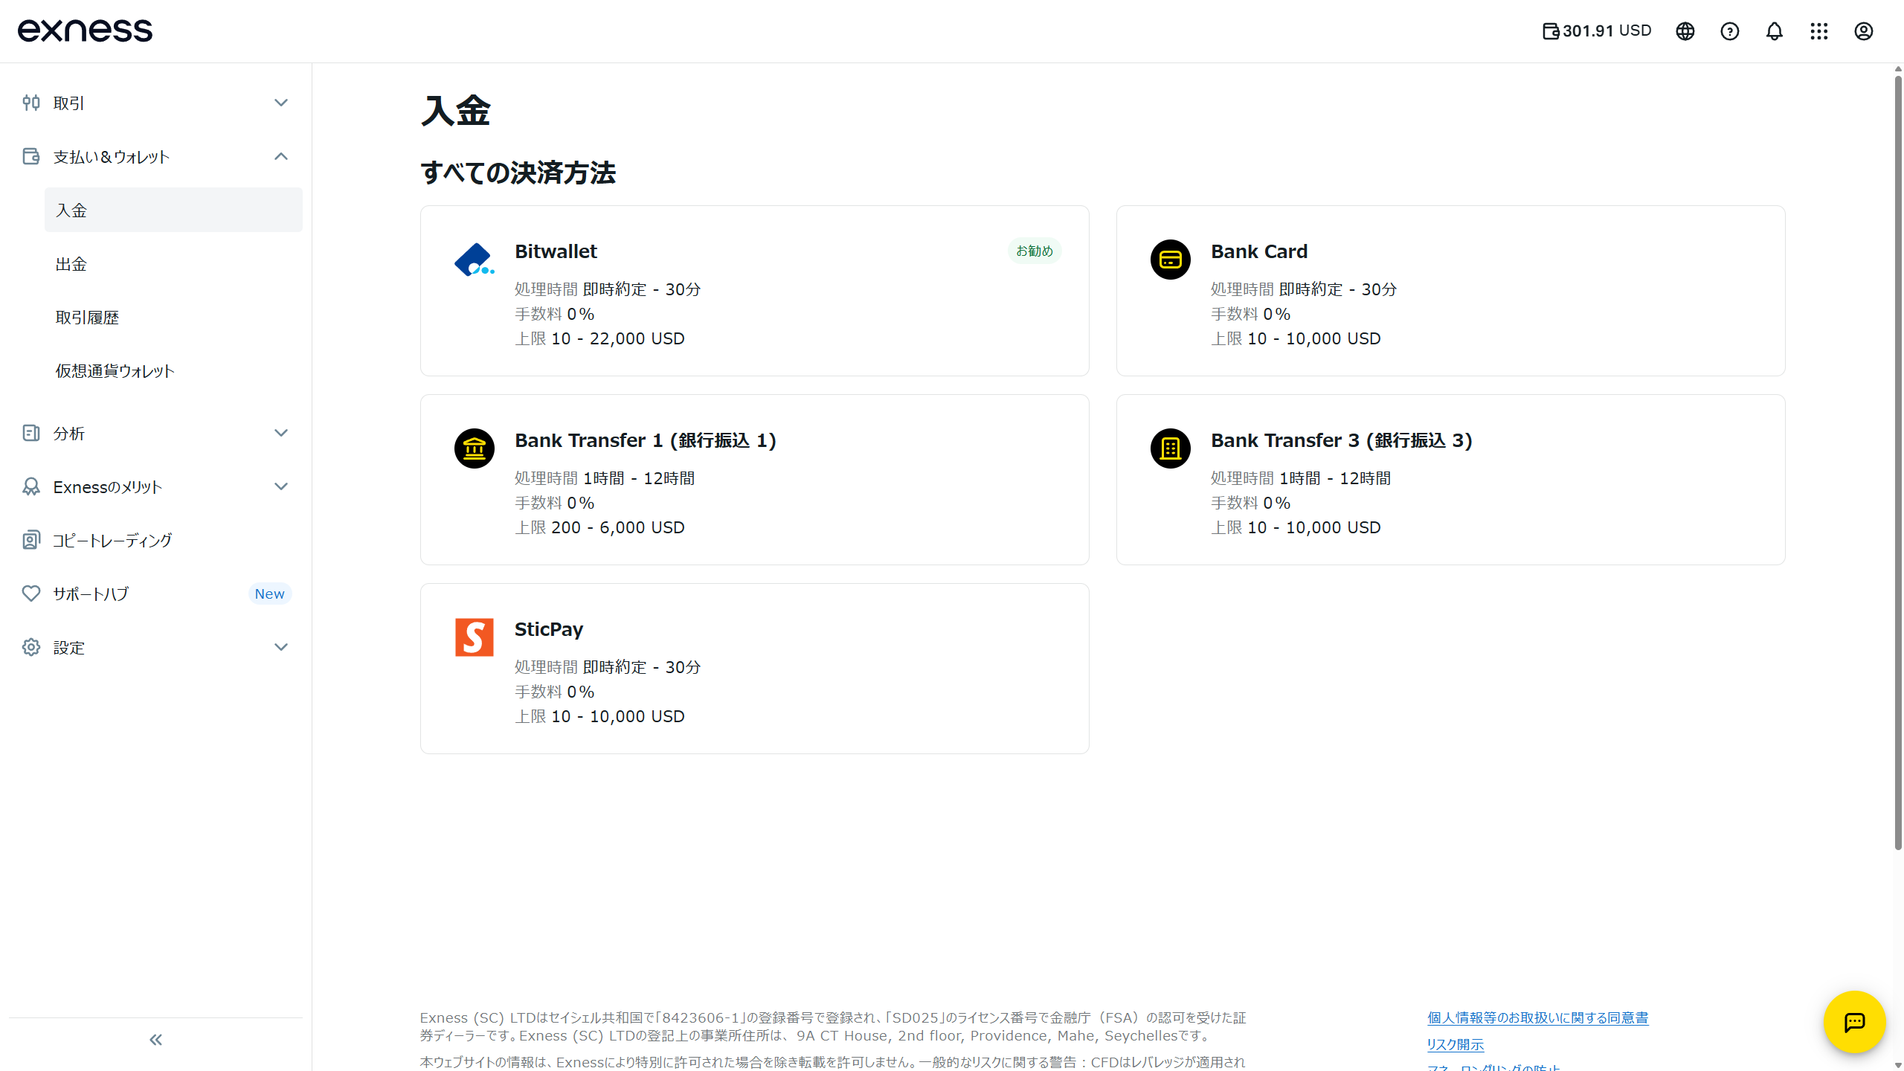
Task: Click the Bitwallet logo icon
Action: (475, 260)
